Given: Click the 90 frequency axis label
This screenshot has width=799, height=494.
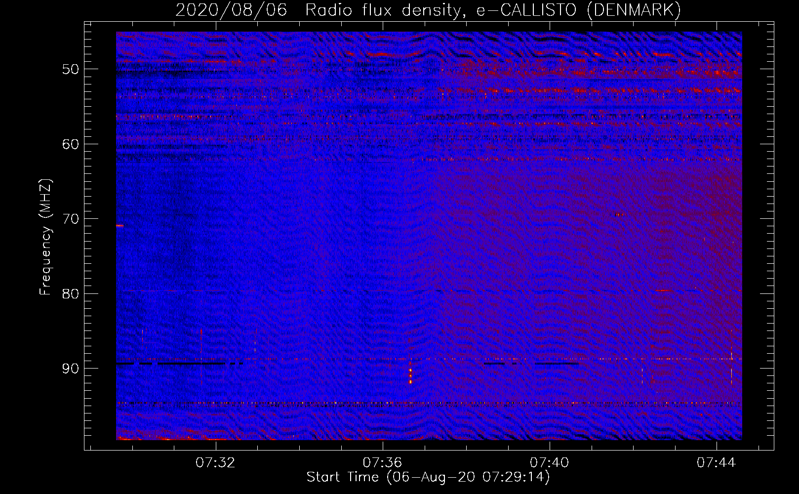Looking at the screenshot, I should [x=71, y=369].
